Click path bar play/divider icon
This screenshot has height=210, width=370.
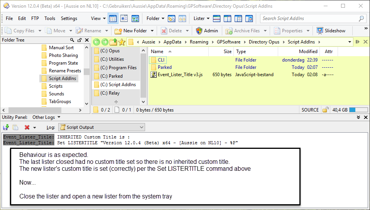(358, 42)
